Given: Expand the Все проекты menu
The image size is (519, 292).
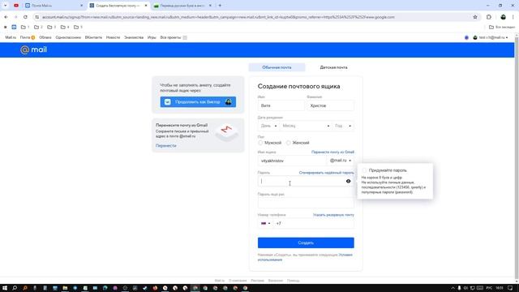Looking at the screenshot, I should tap(174, 37).
